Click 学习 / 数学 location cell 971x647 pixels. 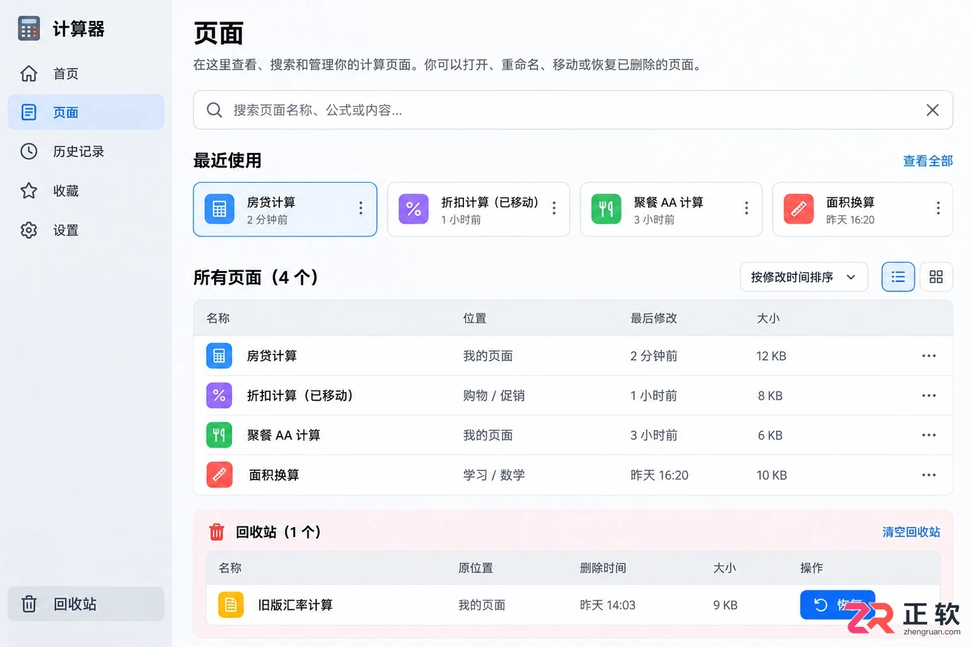point(494,475)
